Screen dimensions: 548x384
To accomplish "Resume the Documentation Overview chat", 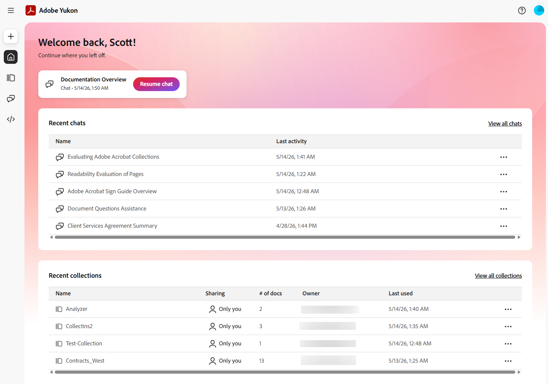I will coord(156,84).
